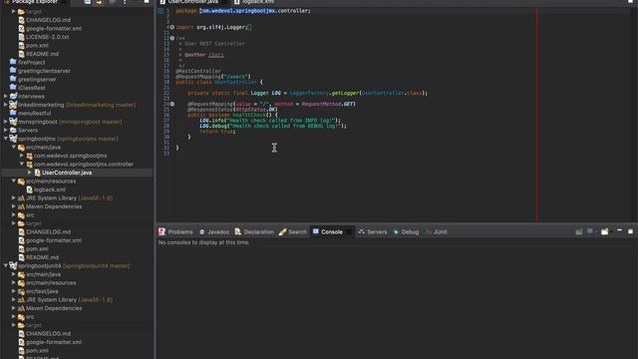Open the Debug tab
Screen dimensions: 638x359
[406, 232]
